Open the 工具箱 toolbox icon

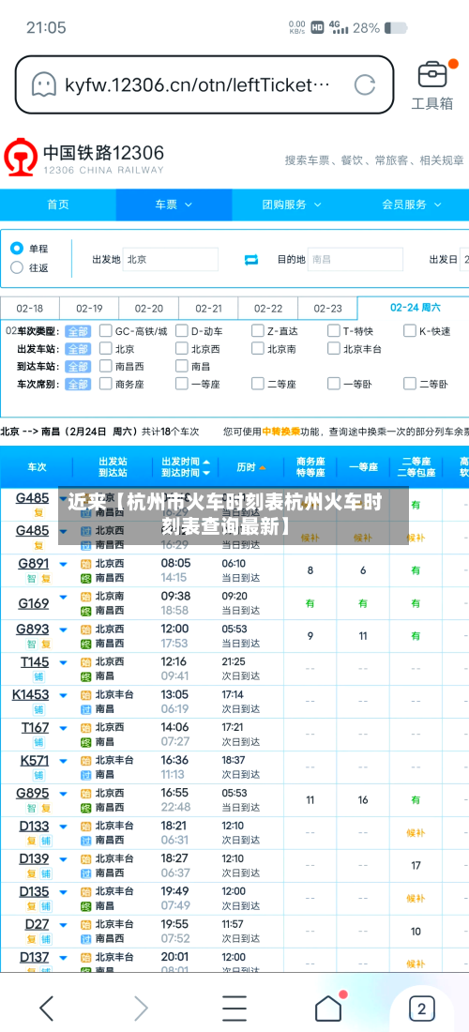pos(432,84)
